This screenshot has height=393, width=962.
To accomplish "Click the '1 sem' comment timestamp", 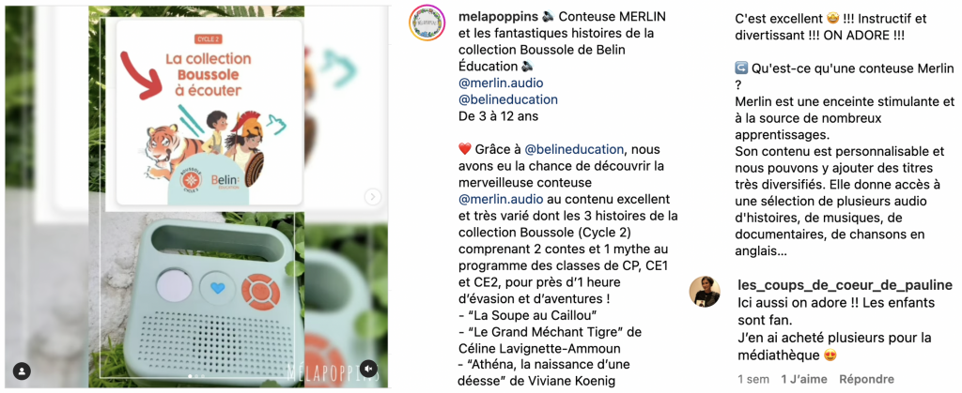I will (753, 379).
